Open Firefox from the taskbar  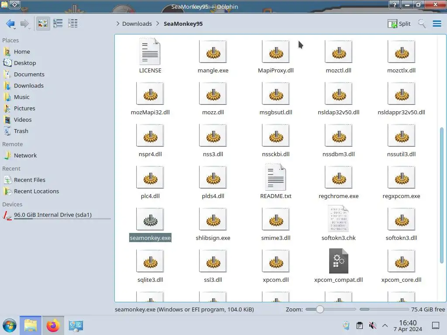point(53,325)
